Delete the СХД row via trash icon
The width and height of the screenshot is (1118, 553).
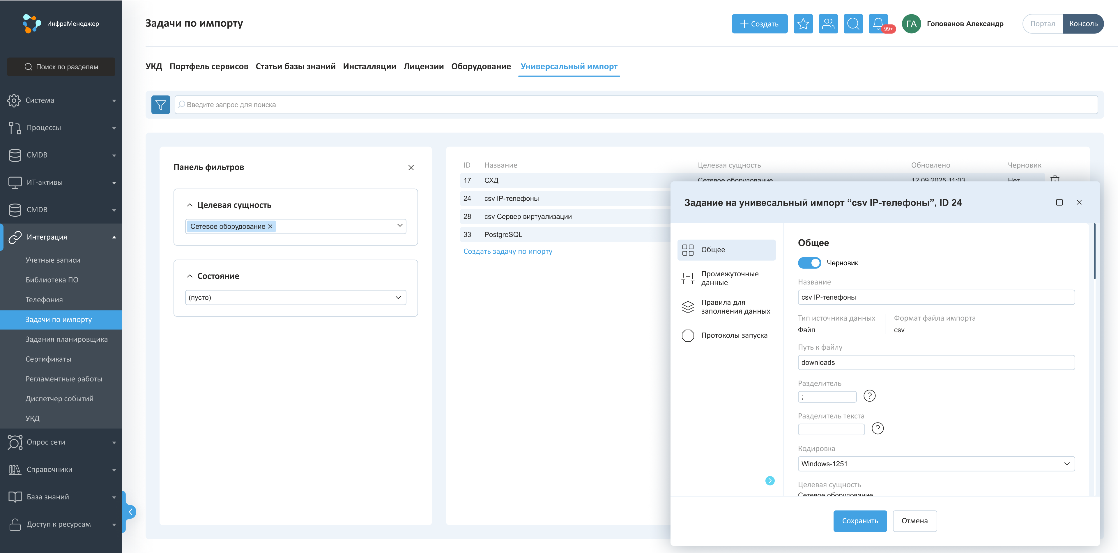(x=1055, y=179)
